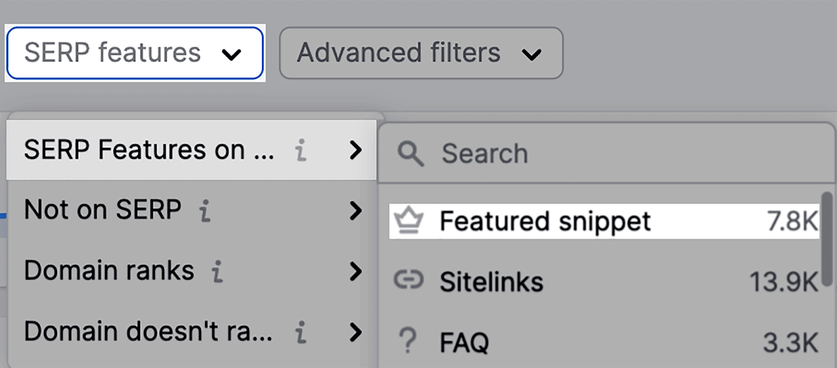Click info icon beside Domain doesn't rank
This screenshot has height=368, width=837.
pyautogui.click(x=301, y=332)
